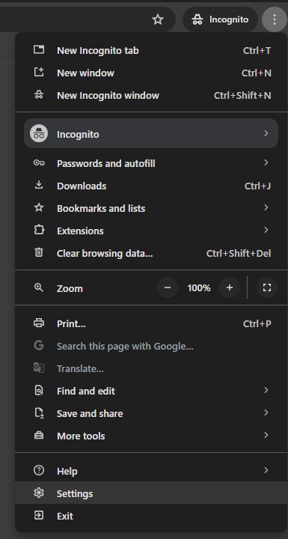Choose Print
Image resolution: width=288 pixels, height=539 pixels.
151,324
